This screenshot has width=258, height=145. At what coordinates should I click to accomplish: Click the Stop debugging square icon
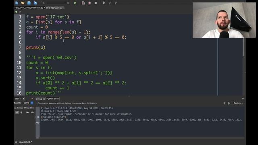(96, 3)
